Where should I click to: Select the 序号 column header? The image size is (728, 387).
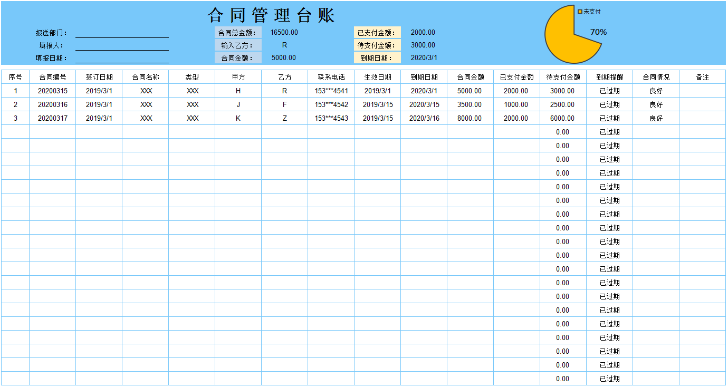[15, 77]
